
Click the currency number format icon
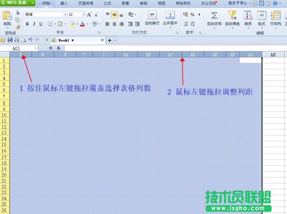coord(185,15)
